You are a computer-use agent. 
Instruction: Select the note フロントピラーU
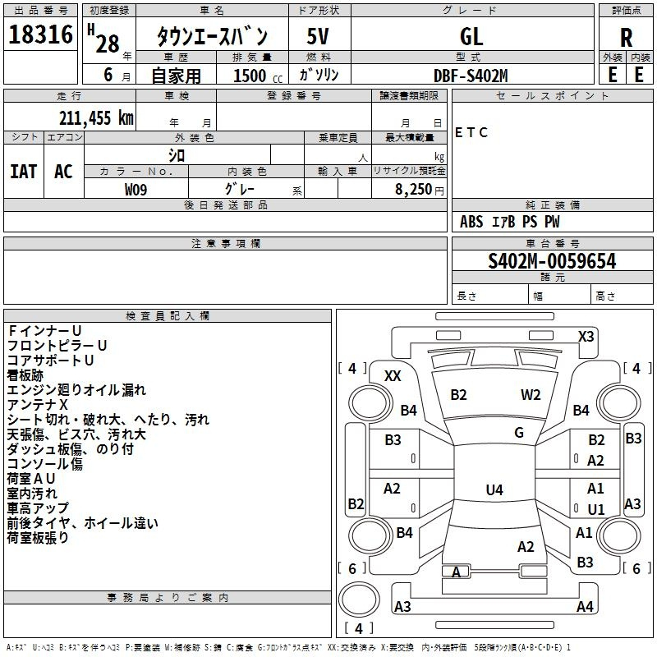click(57, 346)
